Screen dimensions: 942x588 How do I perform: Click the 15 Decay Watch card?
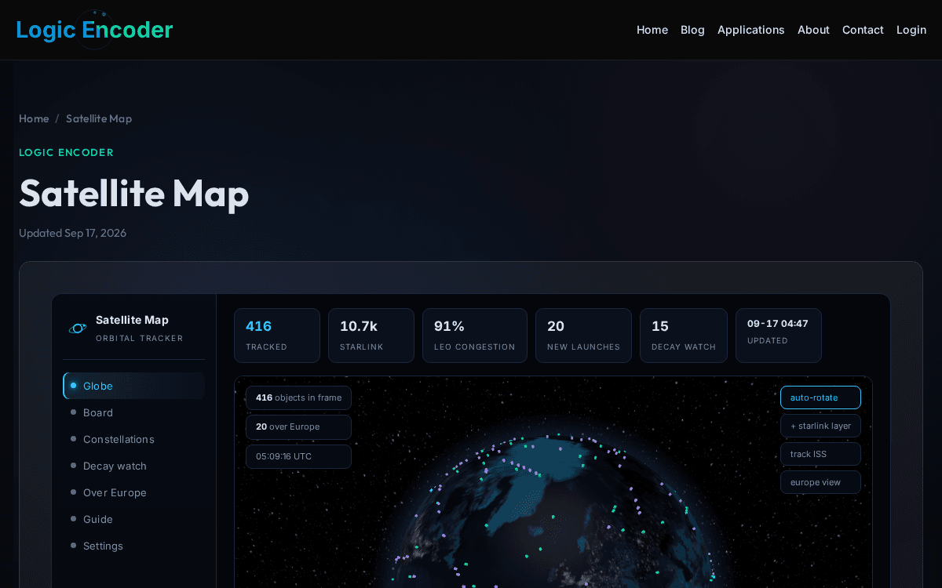[684, 336]
